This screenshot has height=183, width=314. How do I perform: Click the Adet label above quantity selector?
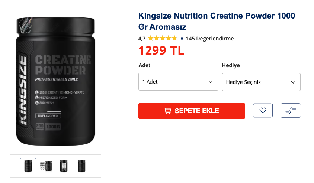coord(144,65)
